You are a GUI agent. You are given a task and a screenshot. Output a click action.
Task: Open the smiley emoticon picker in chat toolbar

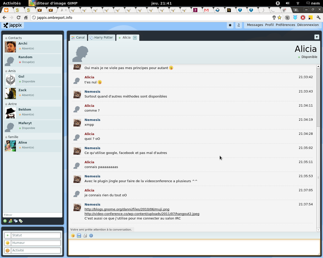pyautogui.click(x=73, y=236)
